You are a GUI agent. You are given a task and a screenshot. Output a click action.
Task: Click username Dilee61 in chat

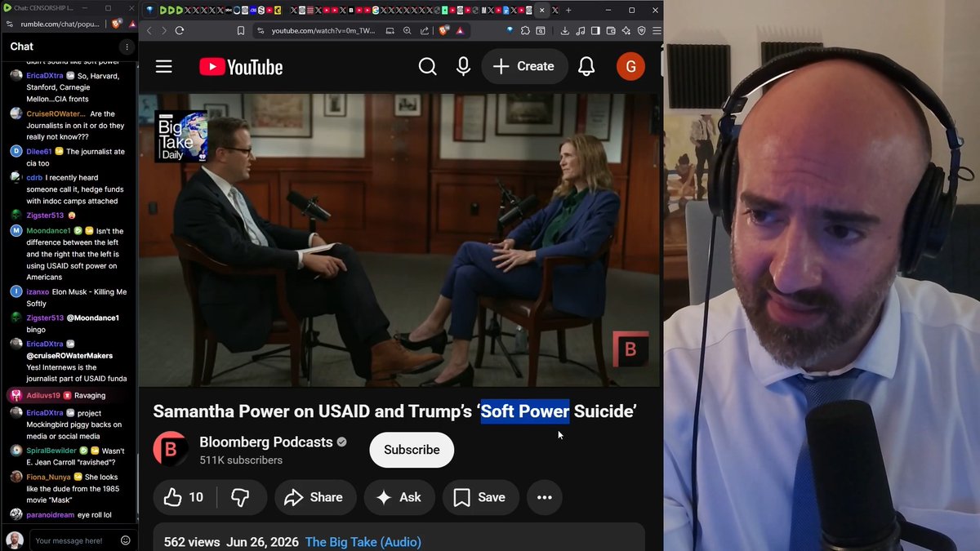click(39, 152)
